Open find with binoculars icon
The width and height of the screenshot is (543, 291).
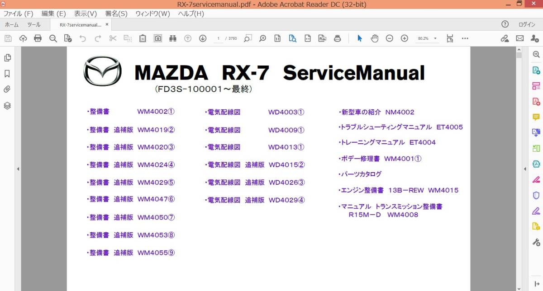pos(172,38)
